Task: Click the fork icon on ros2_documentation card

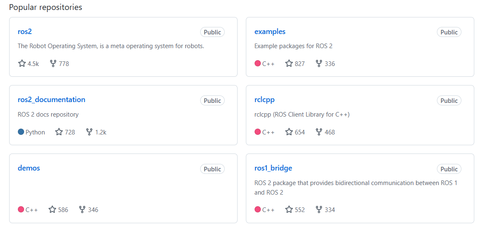Action: [89, 132]
